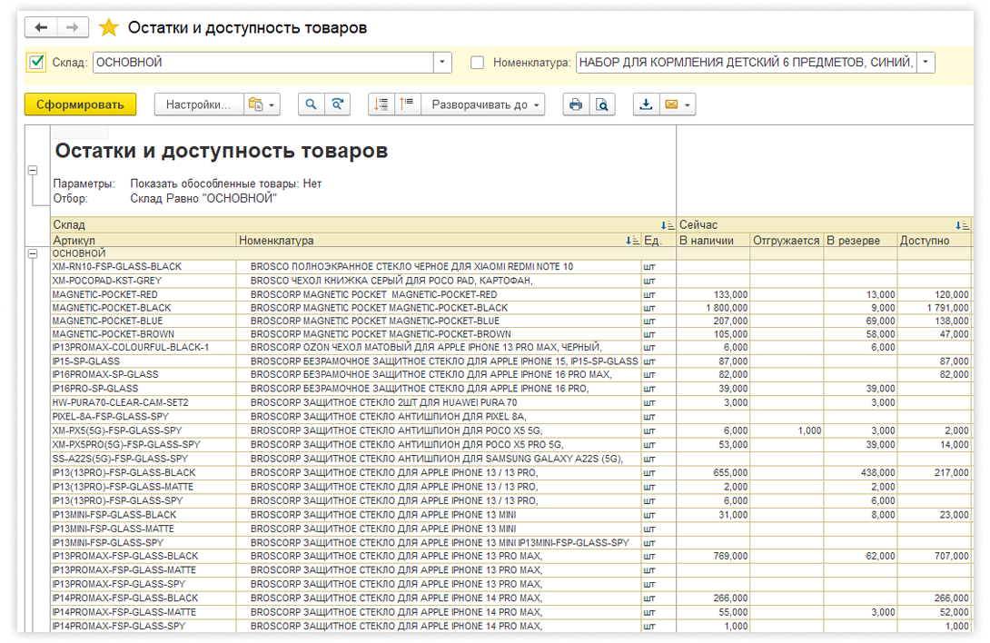Open the Номенклатура dropdown list

click(926, 63)
